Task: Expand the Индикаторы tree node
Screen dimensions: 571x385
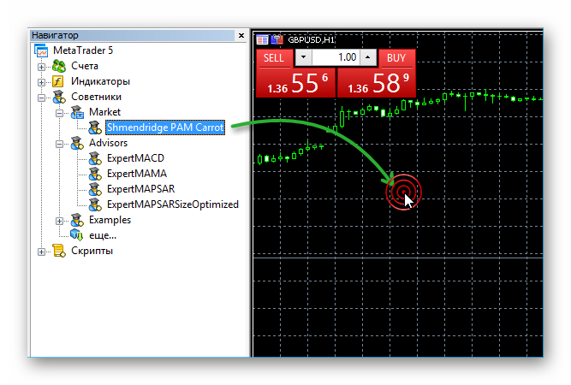Action: coord(41,82)
